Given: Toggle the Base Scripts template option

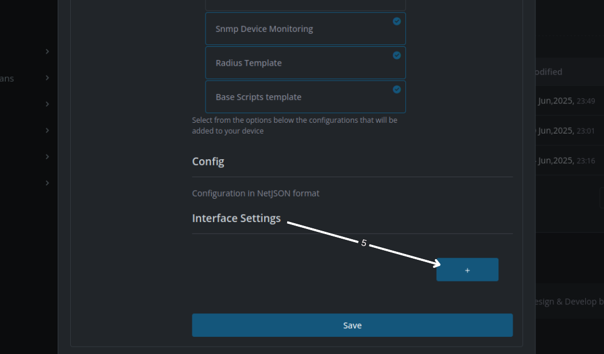Looking at the screenshot, I should pyautogui.click(x=305, y=96).
